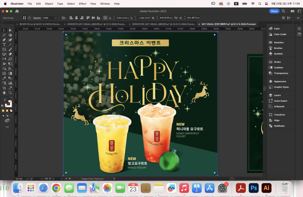Activate the Type tool

coord(4,45)
